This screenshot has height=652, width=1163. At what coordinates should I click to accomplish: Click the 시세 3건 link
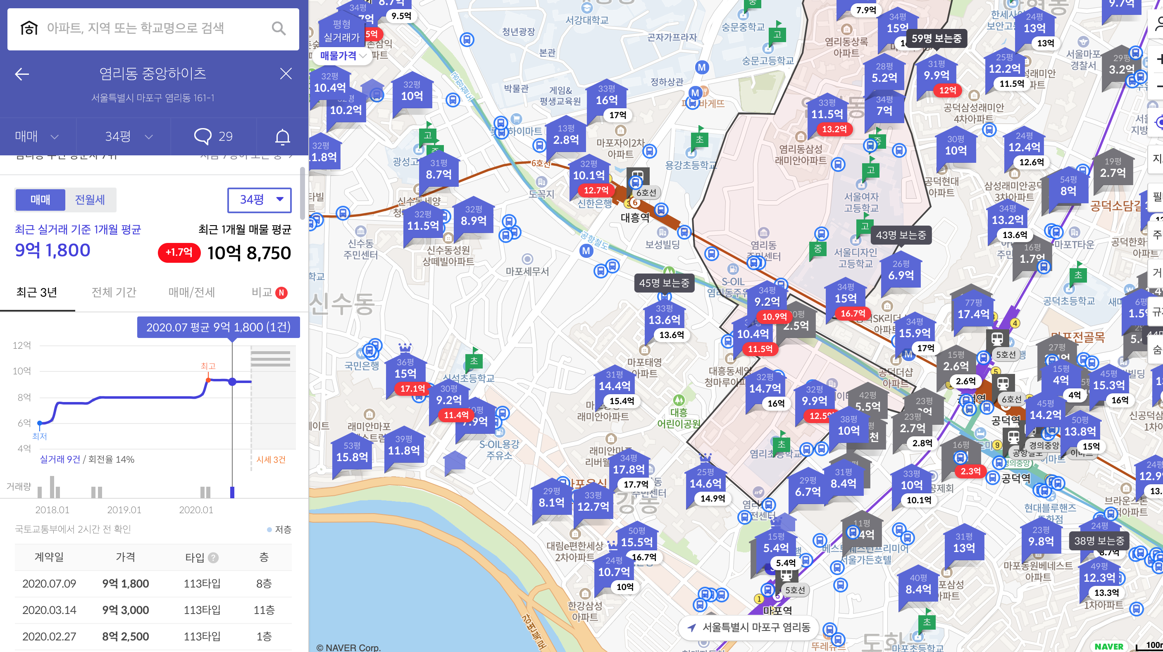point(271,459)
